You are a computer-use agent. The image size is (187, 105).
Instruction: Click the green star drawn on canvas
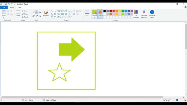click(59, 72)
